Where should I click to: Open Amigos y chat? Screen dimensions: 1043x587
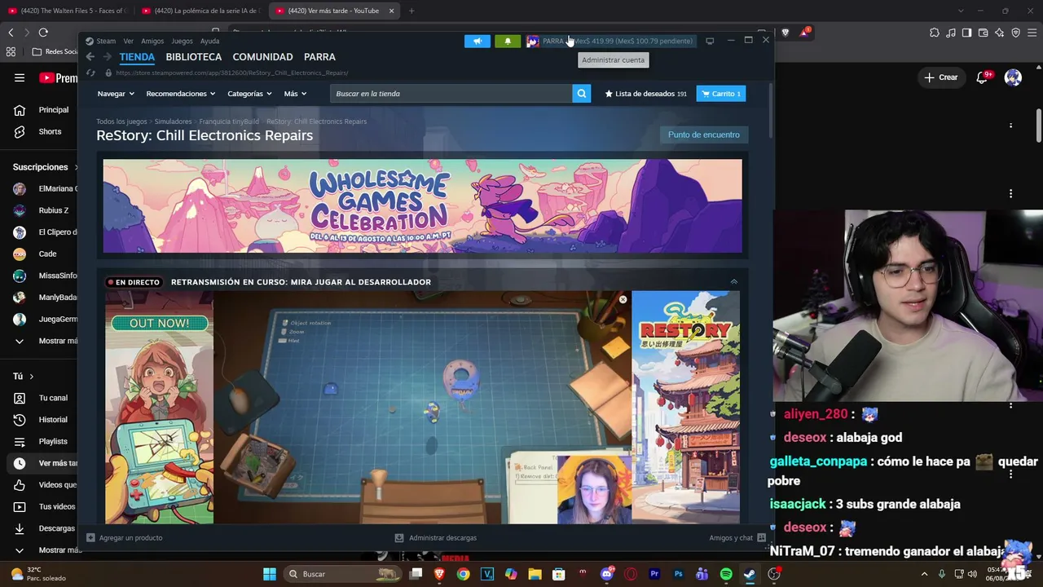(x=737, y=538)
